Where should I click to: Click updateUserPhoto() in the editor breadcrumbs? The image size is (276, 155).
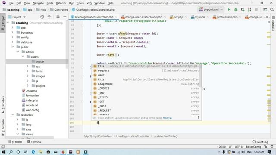pos(166,136)
